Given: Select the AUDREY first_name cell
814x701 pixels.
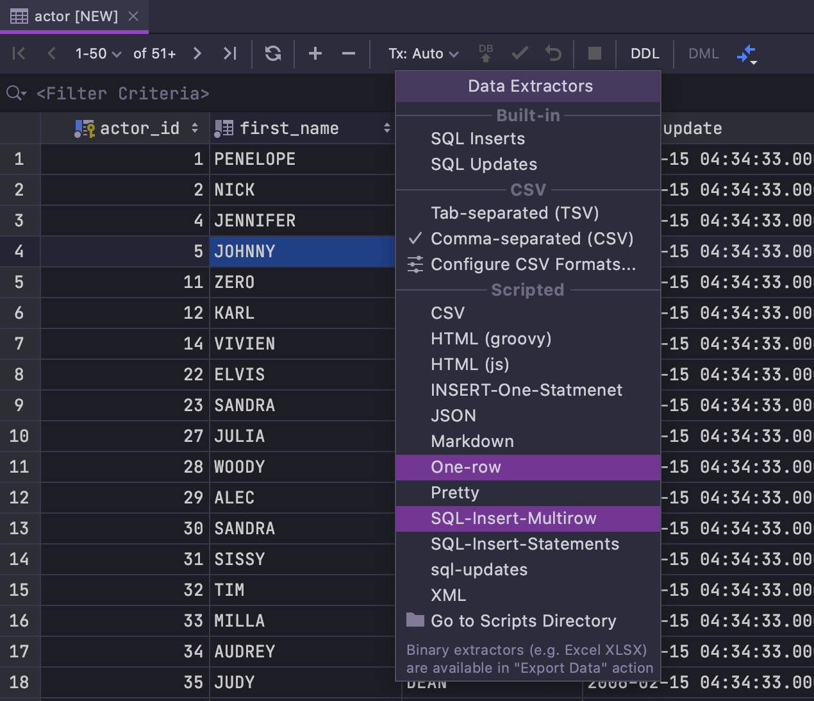Looking at the screenshot, I should point(303,652).
